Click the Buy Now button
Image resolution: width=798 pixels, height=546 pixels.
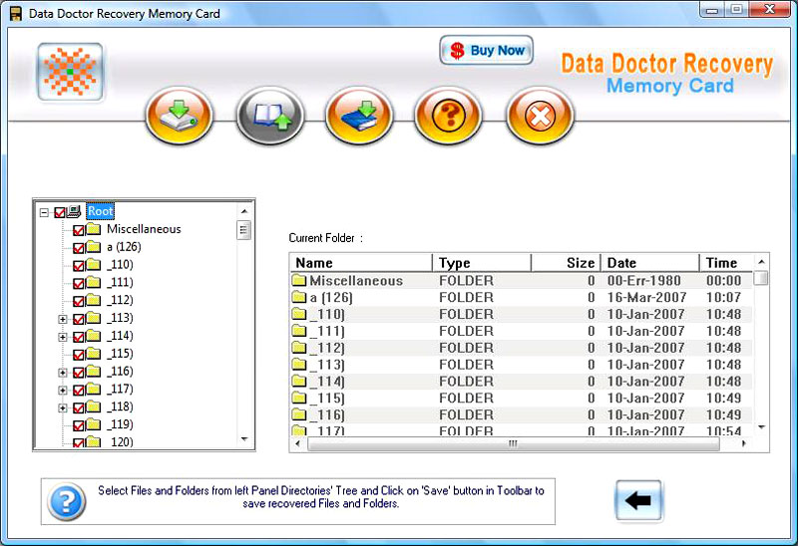pyautogui.click(x=487, y=51)
